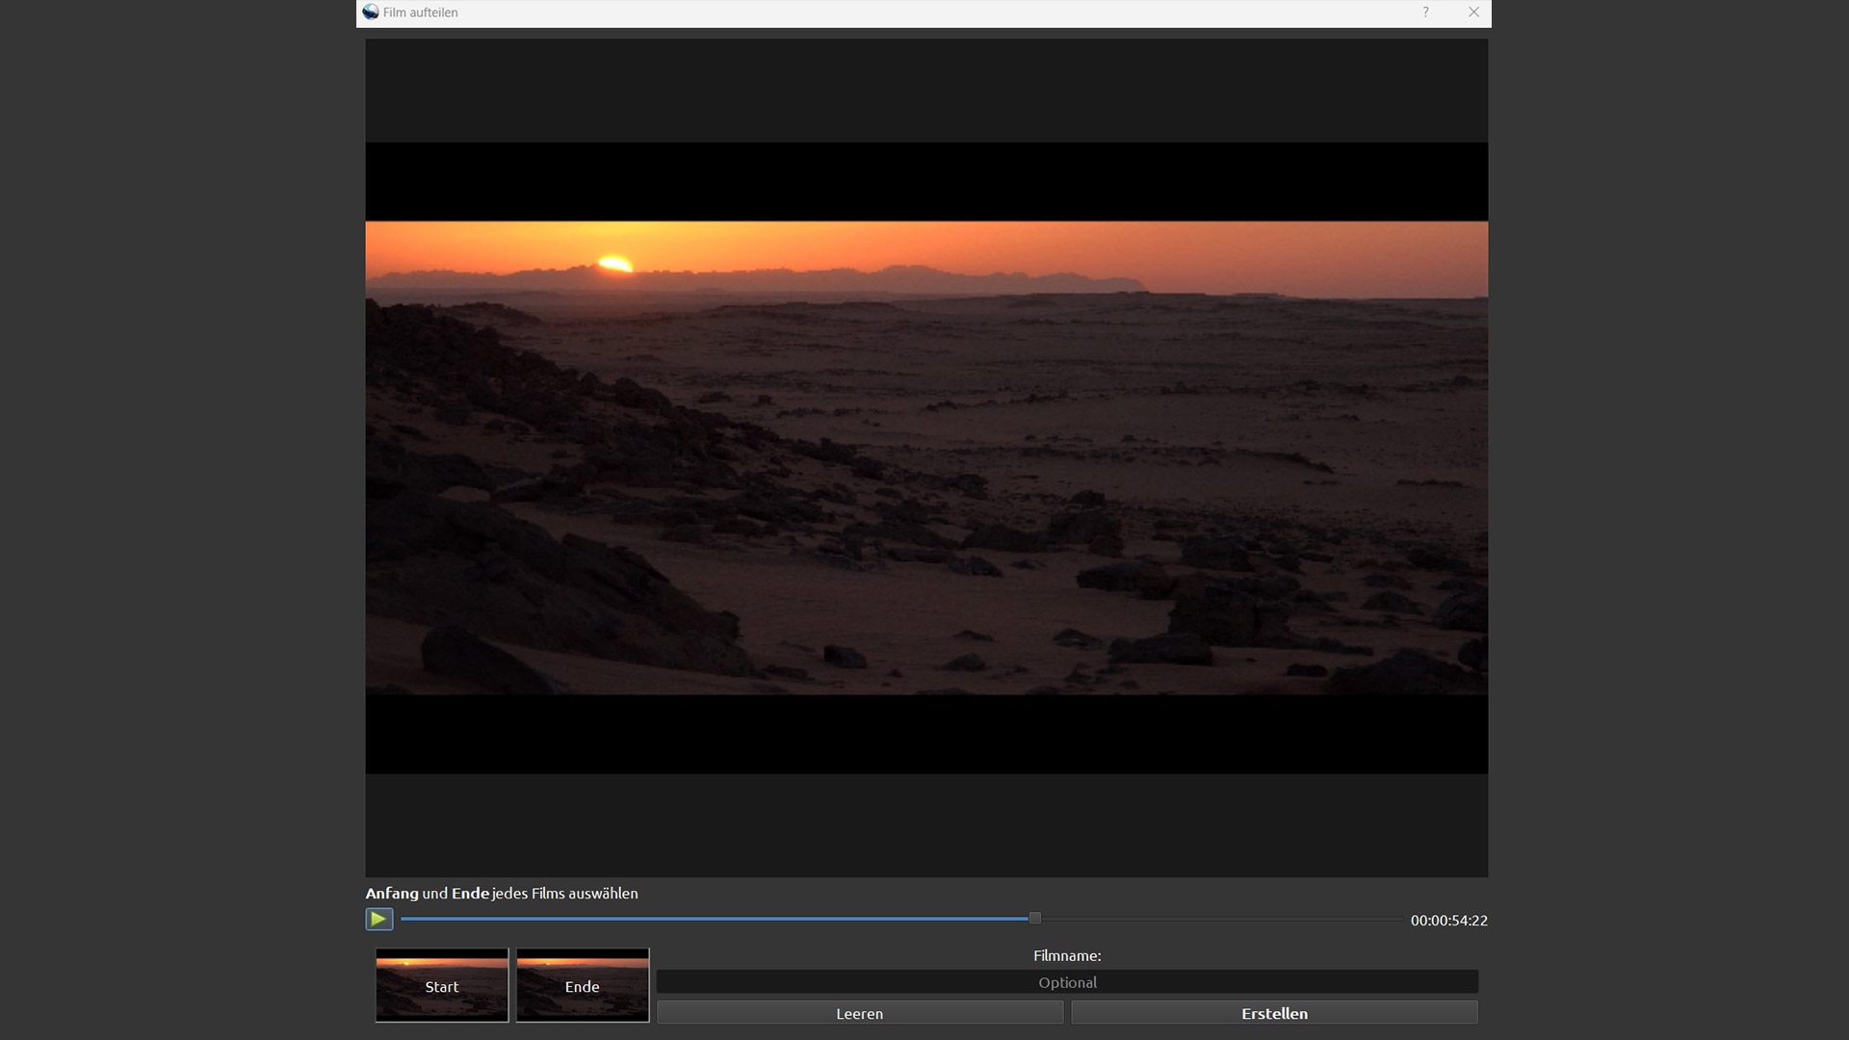Focus the Optional Filmname input field

pyautogui.click(x=1067, y=982)
